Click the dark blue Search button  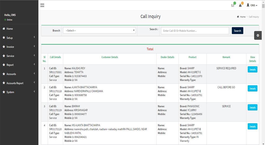pos(237,30)
